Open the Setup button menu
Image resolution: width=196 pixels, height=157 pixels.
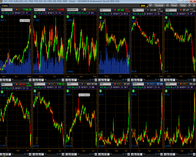(183, 6)
